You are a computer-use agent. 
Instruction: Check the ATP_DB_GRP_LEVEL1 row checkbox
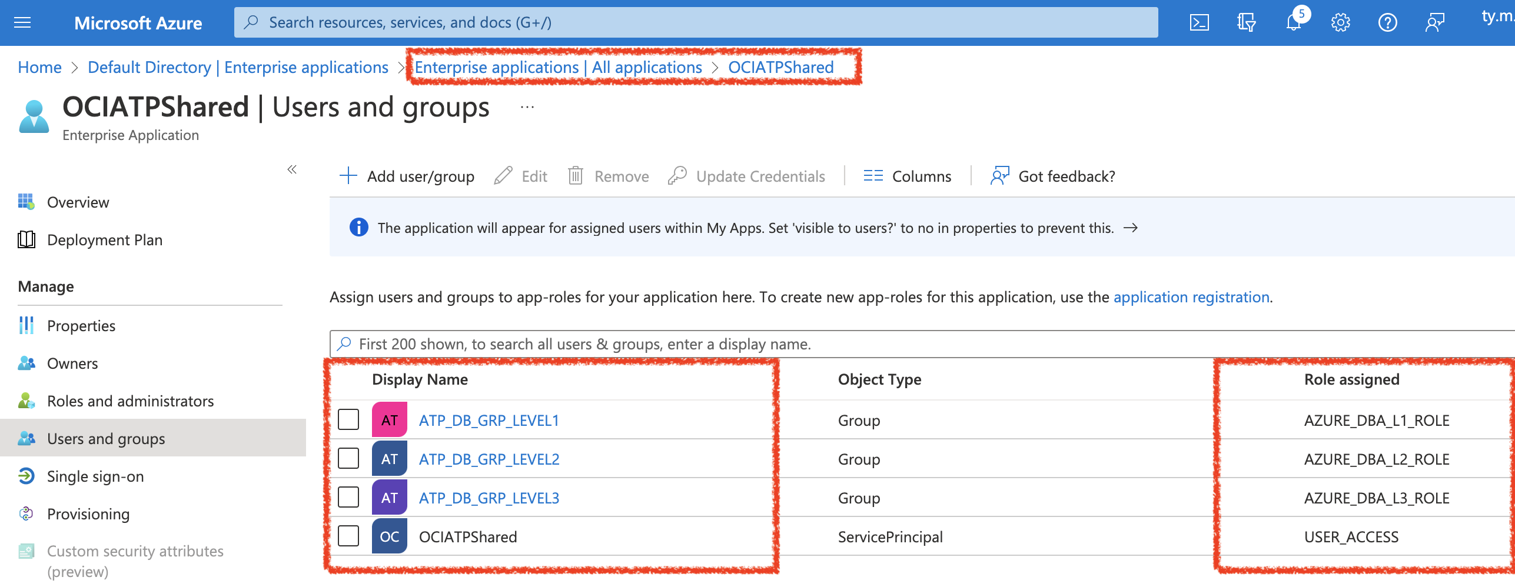click(x=348, y=420)
